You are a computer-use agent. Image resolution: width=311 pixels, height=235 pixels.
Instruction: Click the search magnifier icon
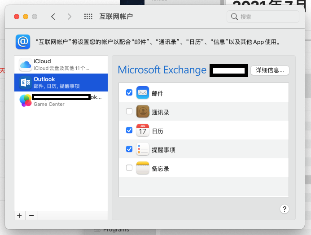point(234,17)
